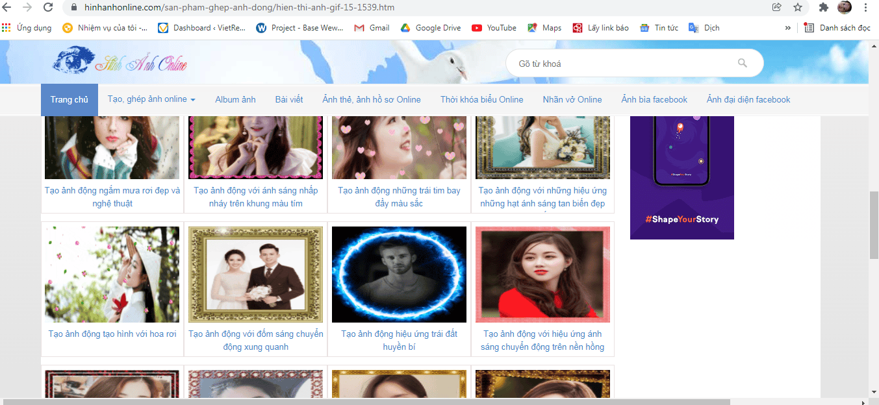Open the Chrome profile avatar
The width and height of the screenshot is (879, 405).
[x=845, y=8]
